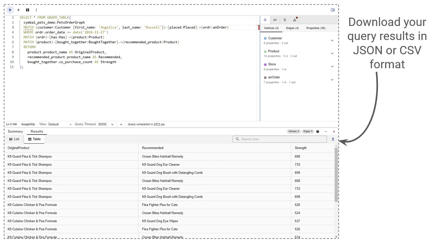Screen dimensions: 434x243
Task: Open the (x) variables tab icon
Action: click(x=275, y=20)
